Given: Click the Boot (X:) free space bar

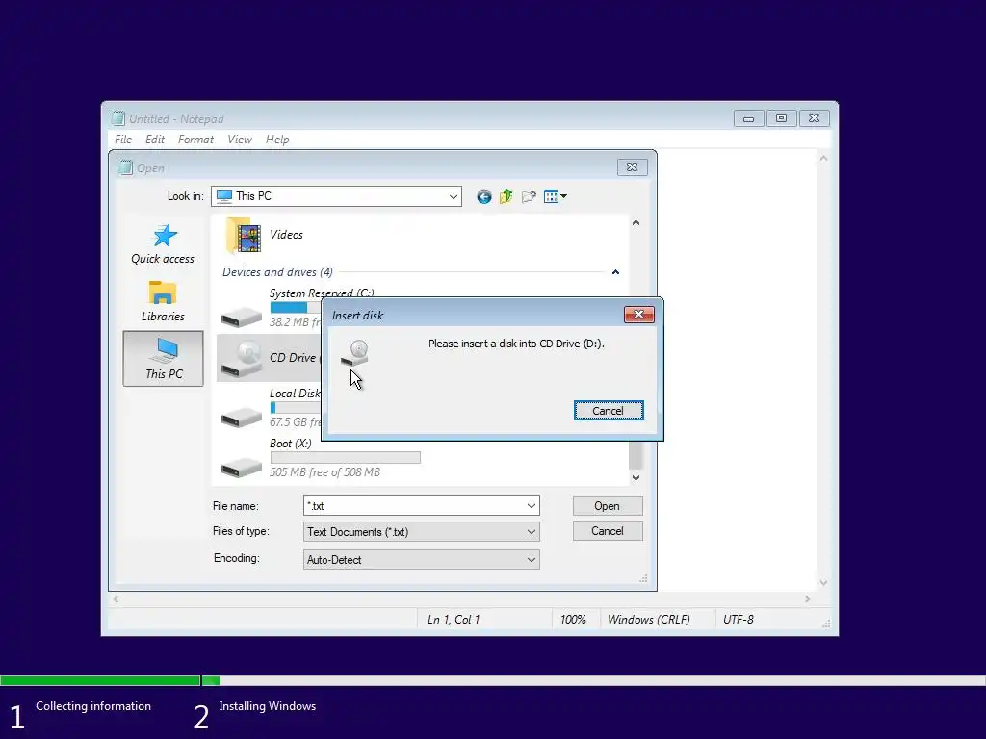Looking at the screenshot, I should click(346, 457).
